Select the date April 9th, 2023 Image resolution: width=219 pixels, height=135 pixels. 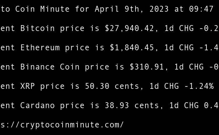(x=132, y=9)
